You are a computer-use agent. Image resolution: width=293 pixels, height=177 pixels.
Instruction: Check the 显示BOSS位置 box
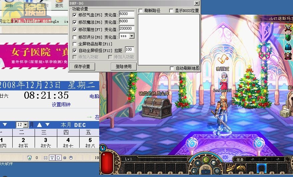(x=171, y=11)
